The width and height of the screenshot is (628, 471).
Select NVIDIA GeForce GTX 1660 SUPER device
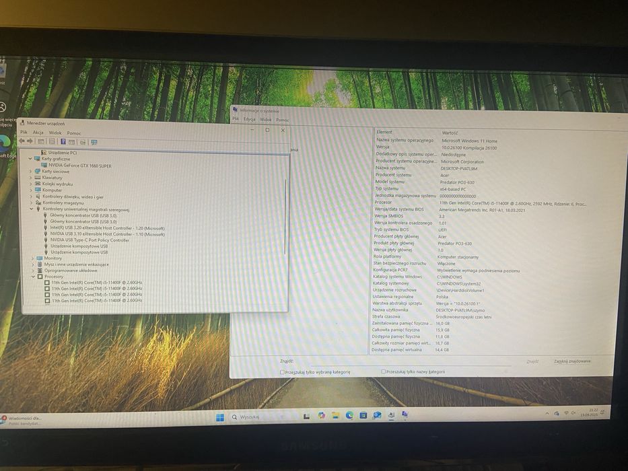coord(76,166)
